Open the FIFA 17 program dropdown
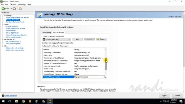This screenshot has width=185, height=104. (x=57, y=39)
